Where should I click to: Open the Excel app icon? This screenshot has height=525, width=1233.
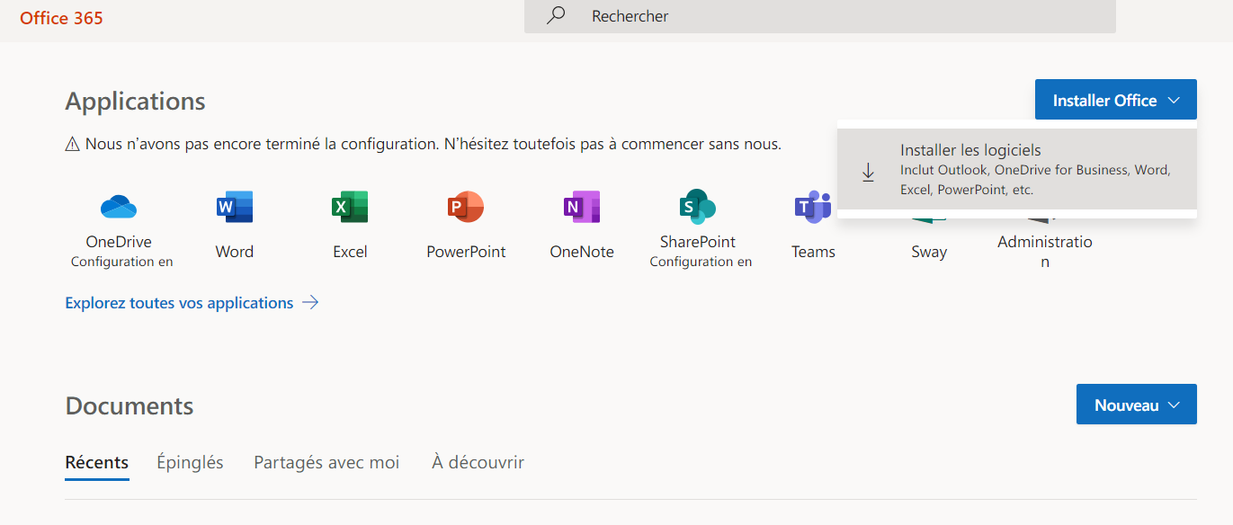coord(350,207)
